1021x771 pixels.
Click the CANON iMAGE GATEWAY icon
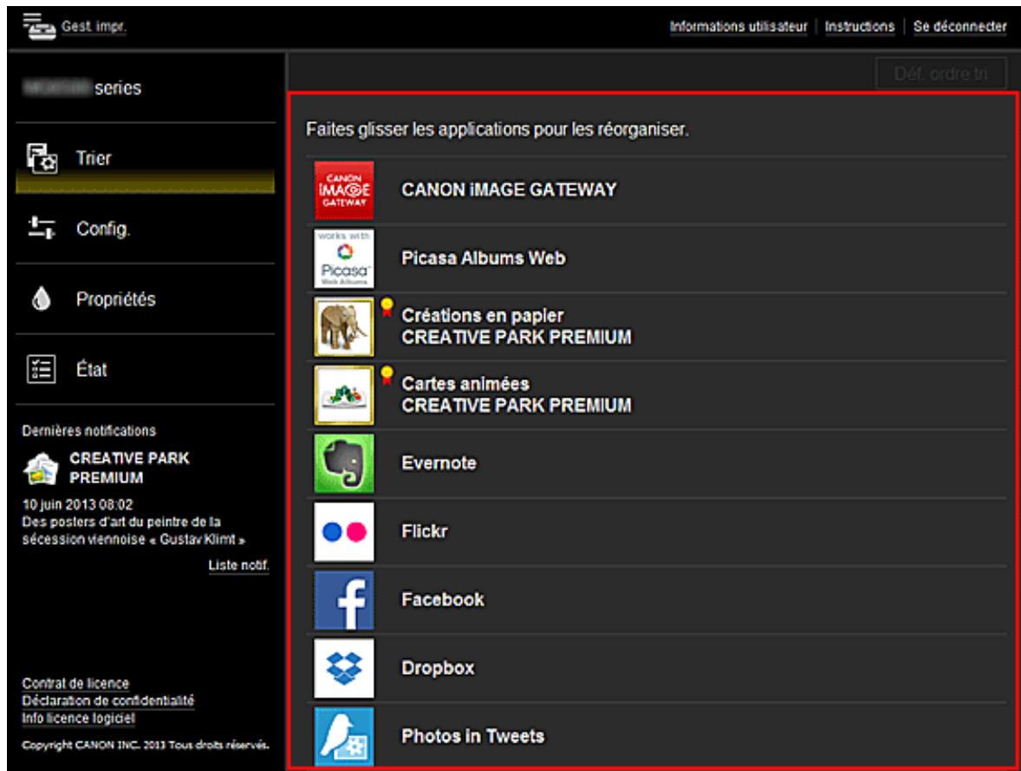344,190
